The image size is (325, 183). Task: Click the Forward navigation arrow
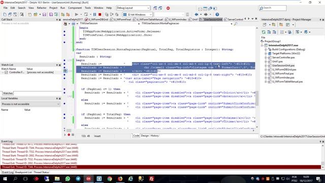click(x=206, y=15)
